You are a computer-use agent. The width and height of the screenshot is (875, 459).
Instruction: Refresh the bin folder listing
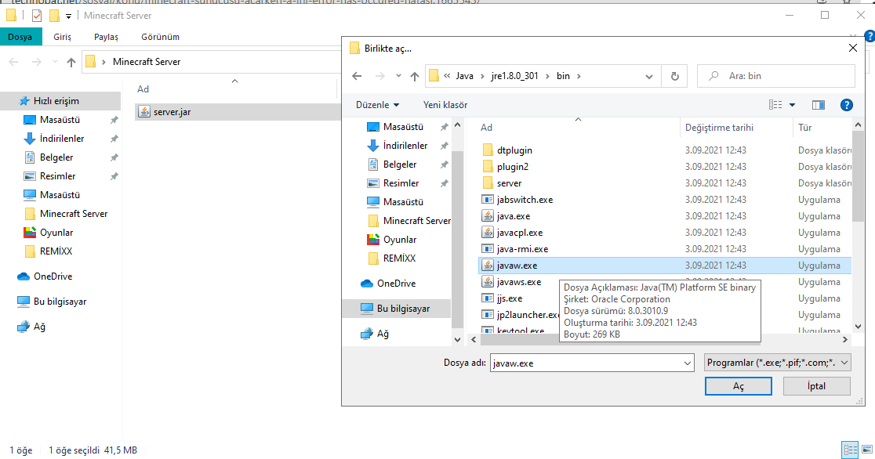pos(674,76)
